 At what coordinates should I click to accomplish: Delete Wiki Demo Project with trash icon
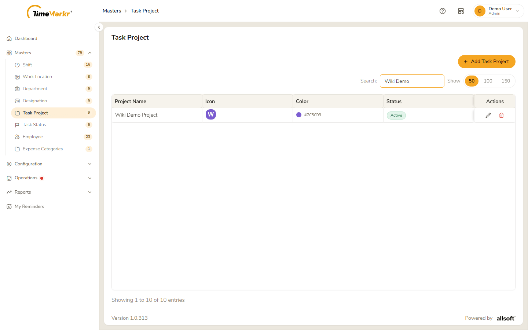[501, 115]
